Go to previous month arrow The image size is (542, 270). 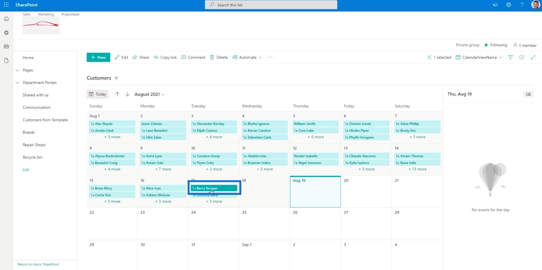[x=117, y=94]
